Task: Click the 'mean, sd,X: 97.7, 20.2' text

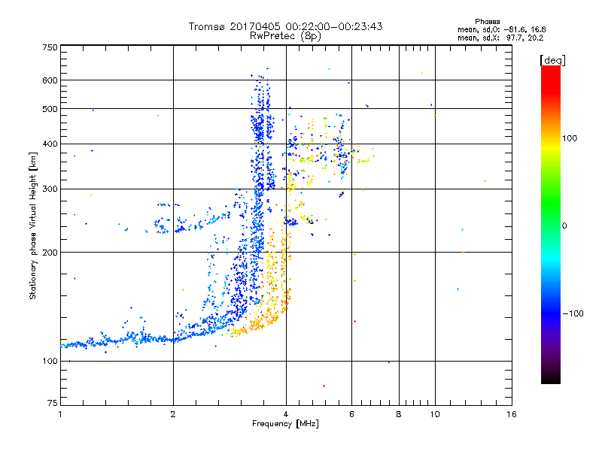Action: click(x=500, y=38)
